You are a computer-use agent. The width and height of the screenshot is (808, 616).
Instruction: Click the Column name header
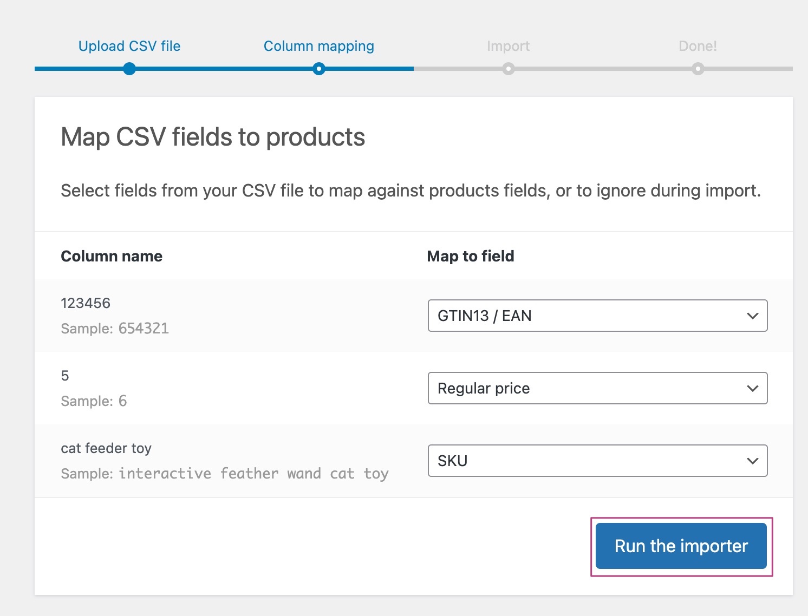coord(112,256)
